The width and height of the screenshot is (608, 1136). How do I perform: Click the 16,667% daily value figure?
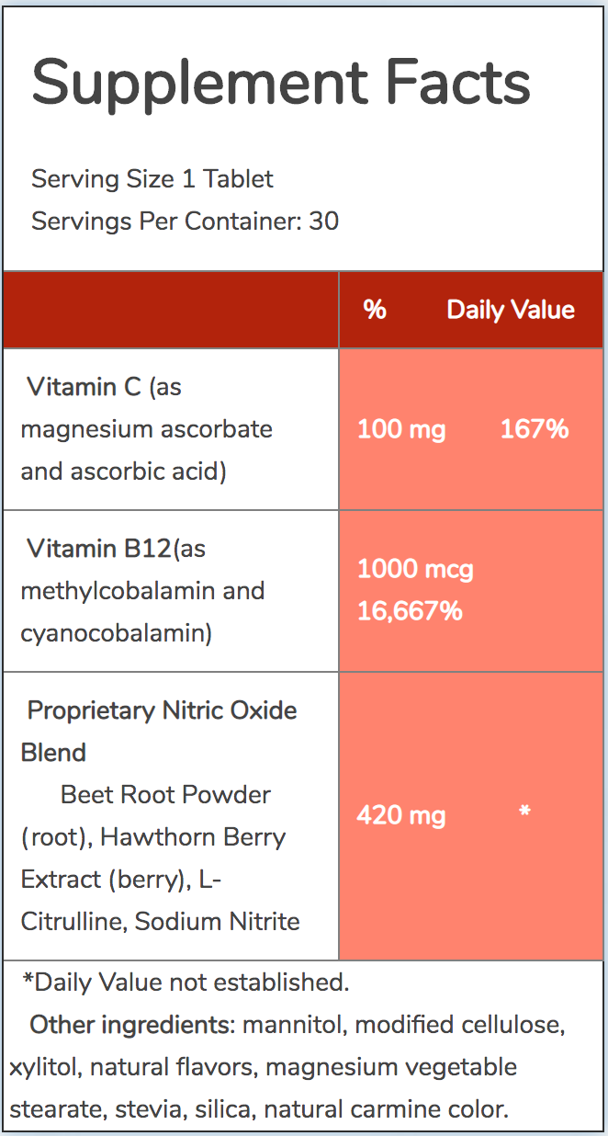(x=410, y=611)
